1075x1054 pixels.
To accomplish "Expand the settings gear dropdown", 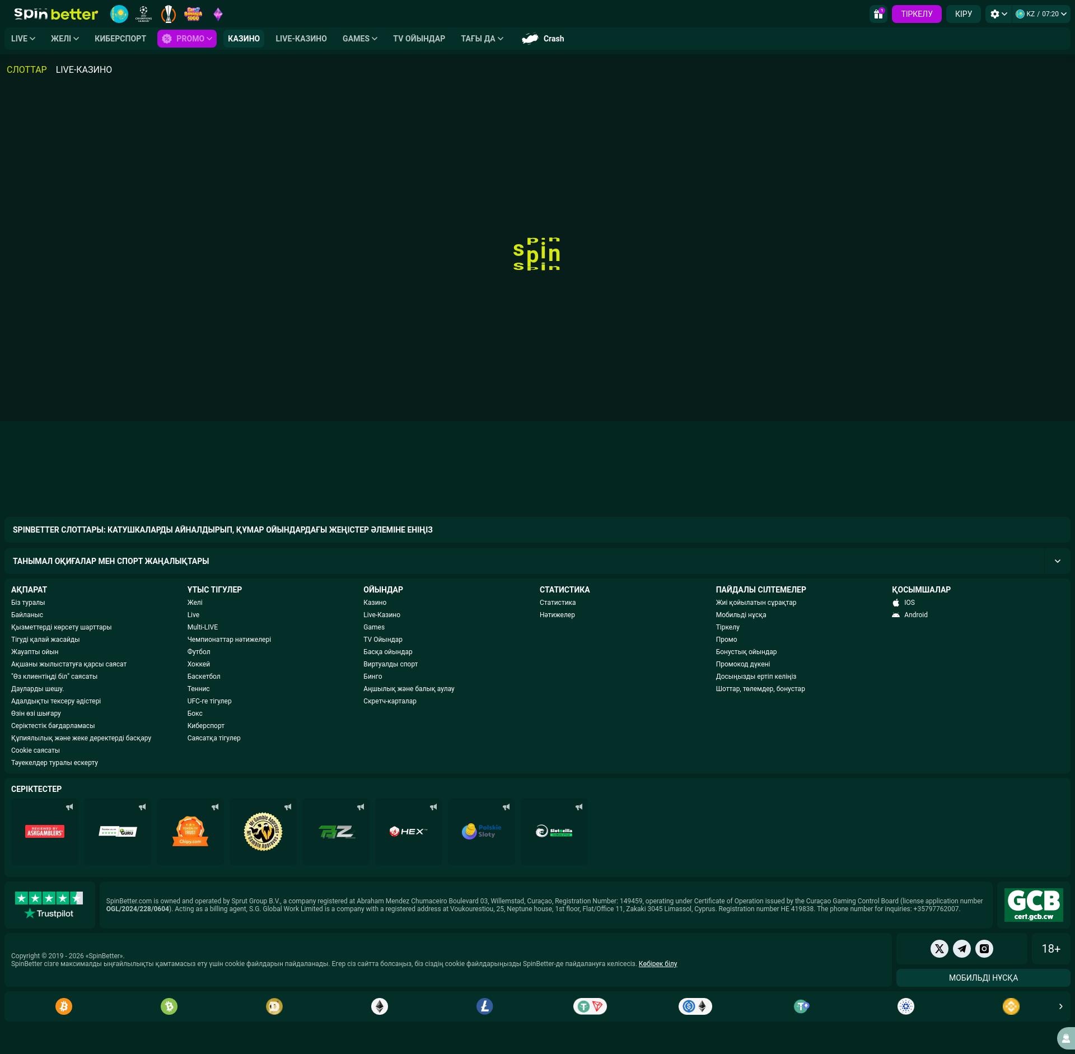I will point(998,14).
